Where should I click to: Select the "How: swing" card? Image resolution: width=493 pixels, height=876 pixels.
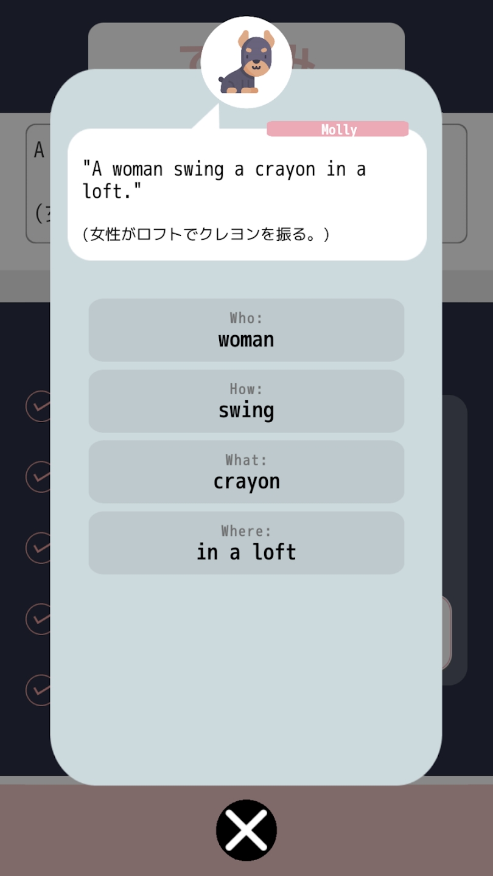point(246,401)
